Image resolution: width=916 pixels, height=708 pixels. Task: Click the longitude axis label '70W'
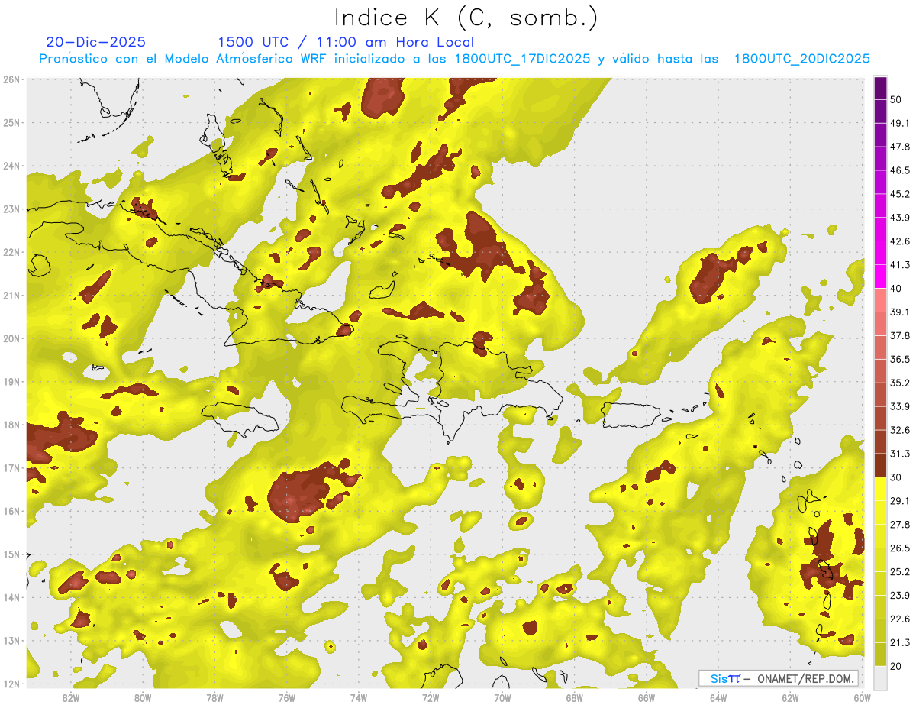pos(502,698)
